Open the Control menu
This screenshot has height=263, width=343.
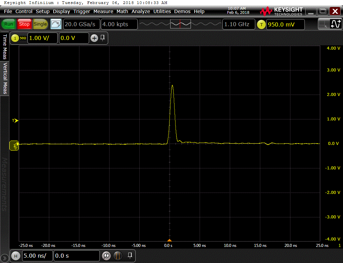pyautogui.click(x=24, y=11)
